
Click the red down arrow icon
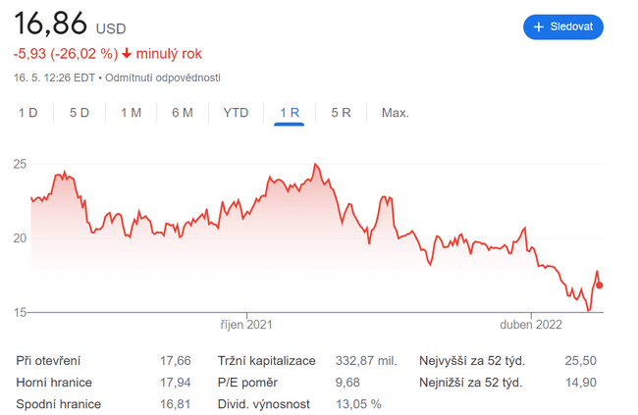127,53
